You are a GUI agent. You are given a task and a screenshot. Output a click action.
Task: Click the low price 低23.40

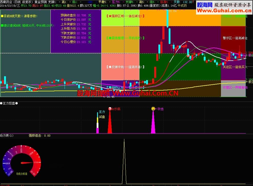(x=49, y=6)
